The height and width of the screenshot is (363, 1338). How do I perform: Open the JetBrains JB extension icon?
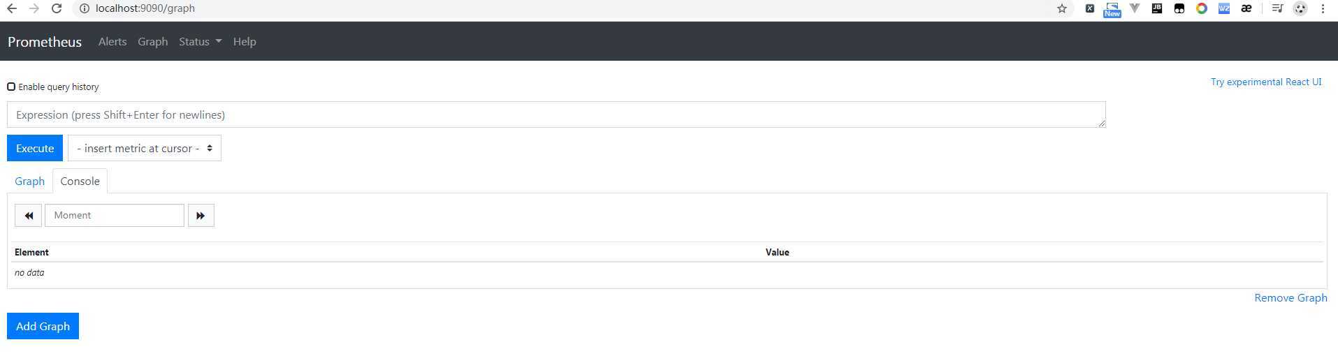tap(1157, 8)
